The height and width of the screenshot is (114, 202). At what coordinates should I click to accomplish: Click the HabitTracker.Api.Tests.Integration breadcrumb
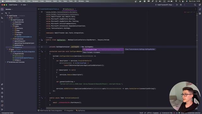(x=50, y=111)
